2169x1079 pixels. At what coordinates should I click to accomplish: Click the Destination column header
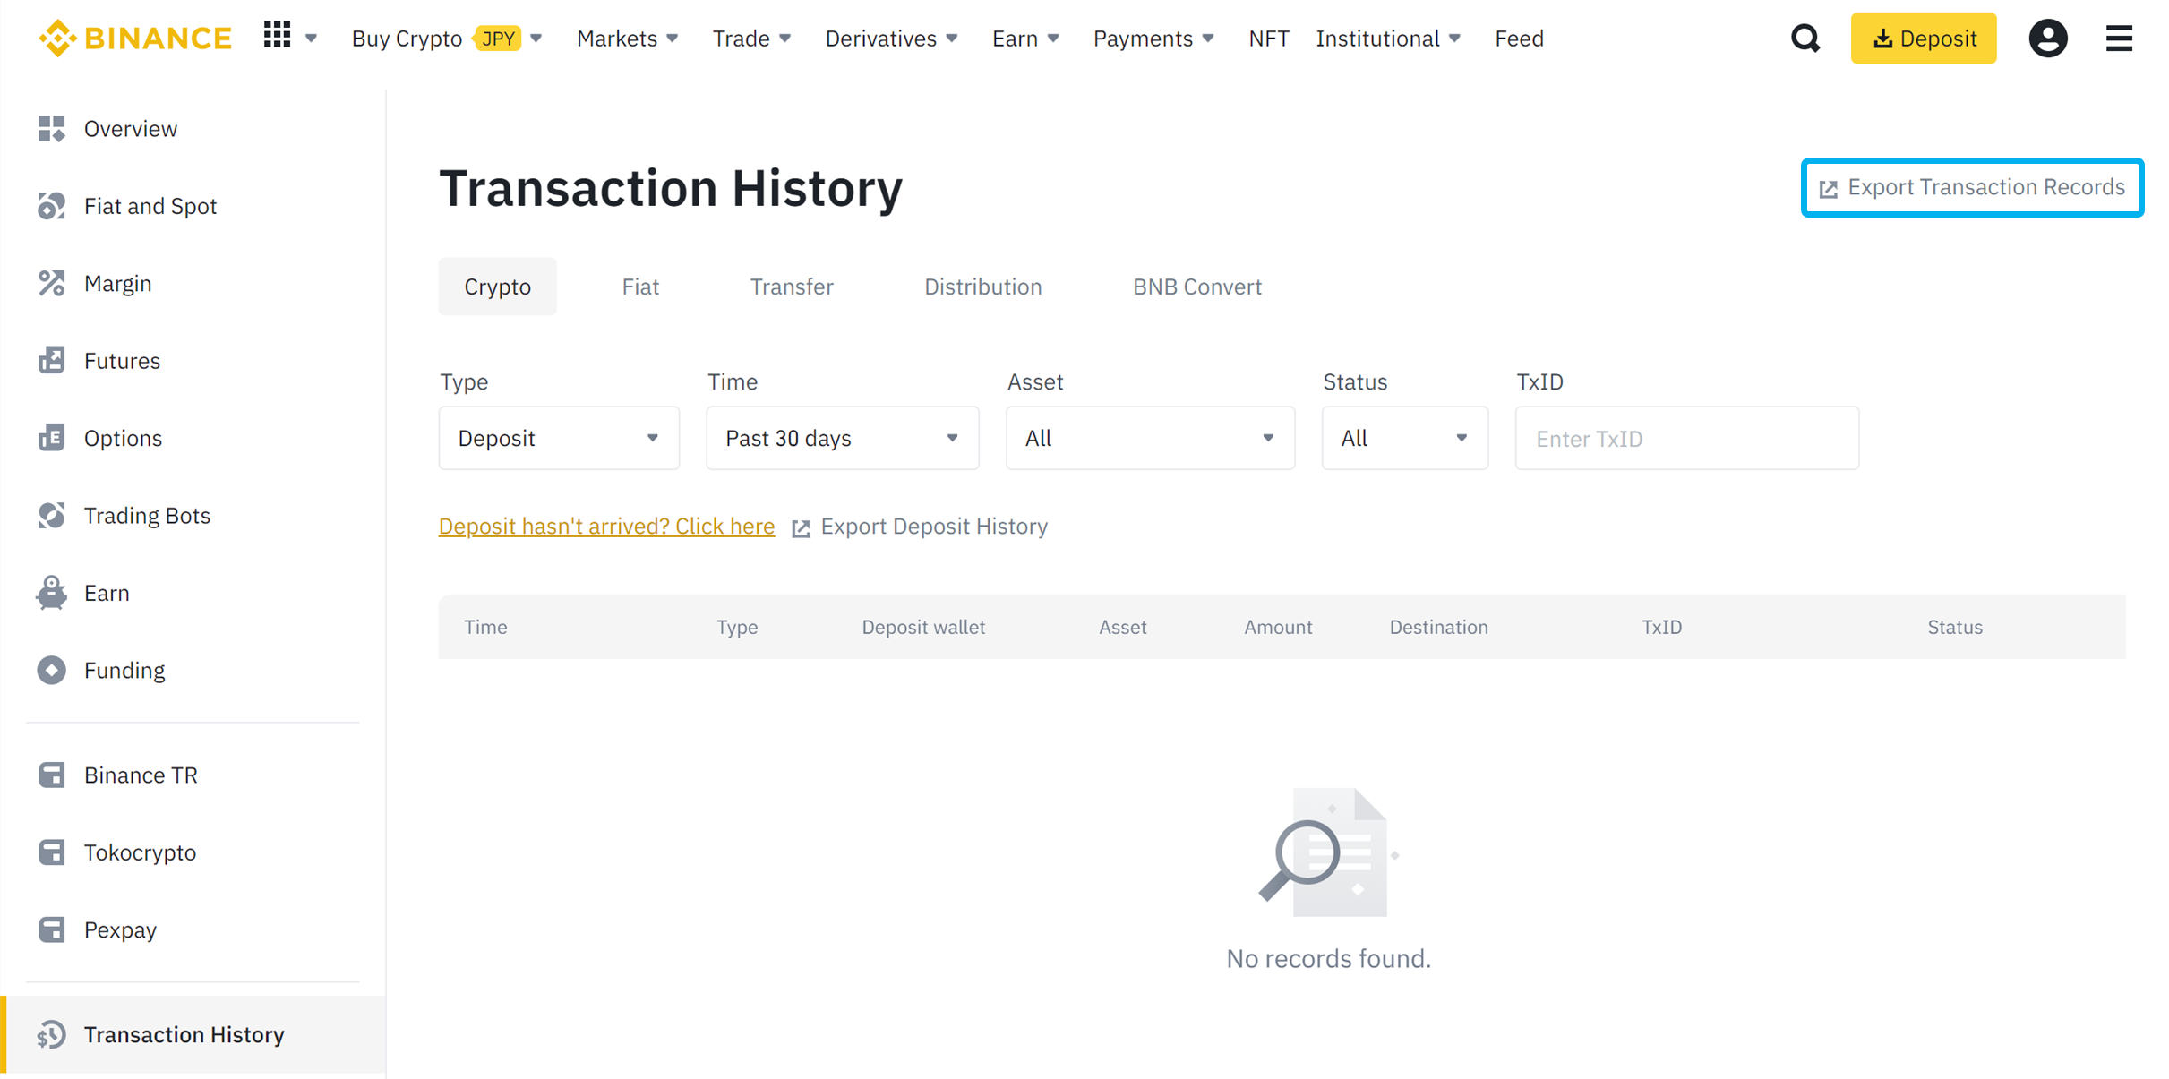click(x=1438, y=627)
